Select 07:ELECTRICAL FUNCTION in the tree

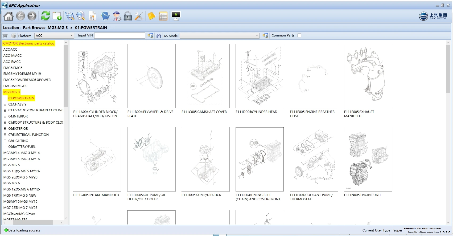click(x=28, y=135)
